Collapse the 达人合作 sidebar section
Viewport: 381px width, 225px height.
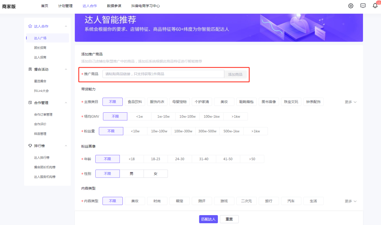66,26
